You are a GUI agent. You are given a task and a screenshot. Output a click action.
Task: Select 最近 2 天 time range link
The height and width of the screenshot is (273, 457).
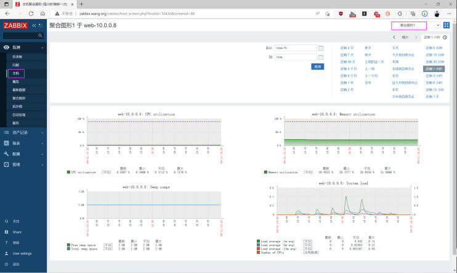[x=347, y=48]
